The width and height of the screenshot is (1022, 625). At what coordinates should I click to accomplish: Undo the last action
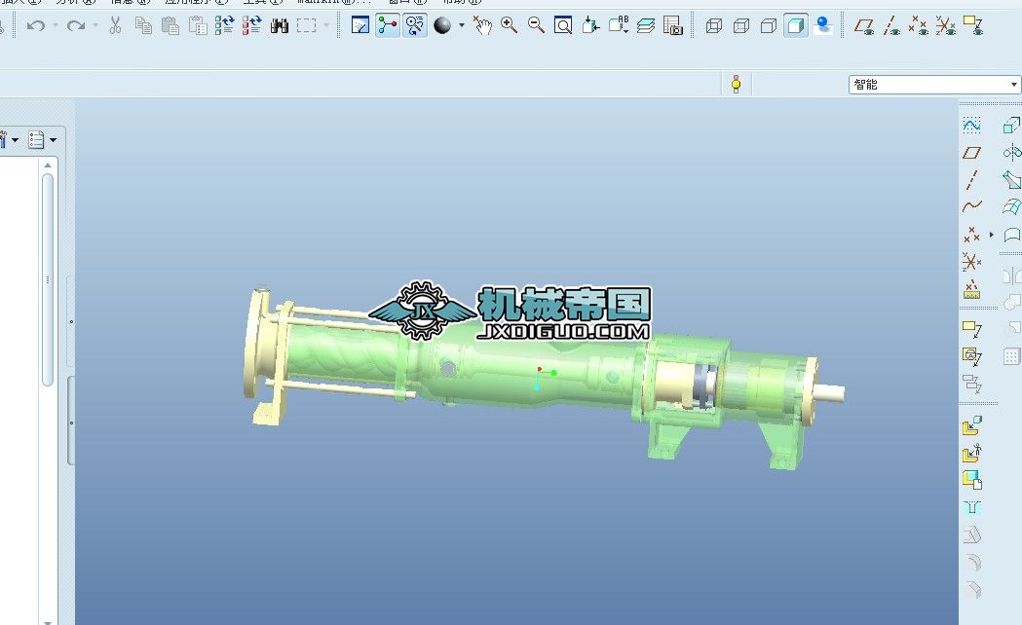[36, 26]
